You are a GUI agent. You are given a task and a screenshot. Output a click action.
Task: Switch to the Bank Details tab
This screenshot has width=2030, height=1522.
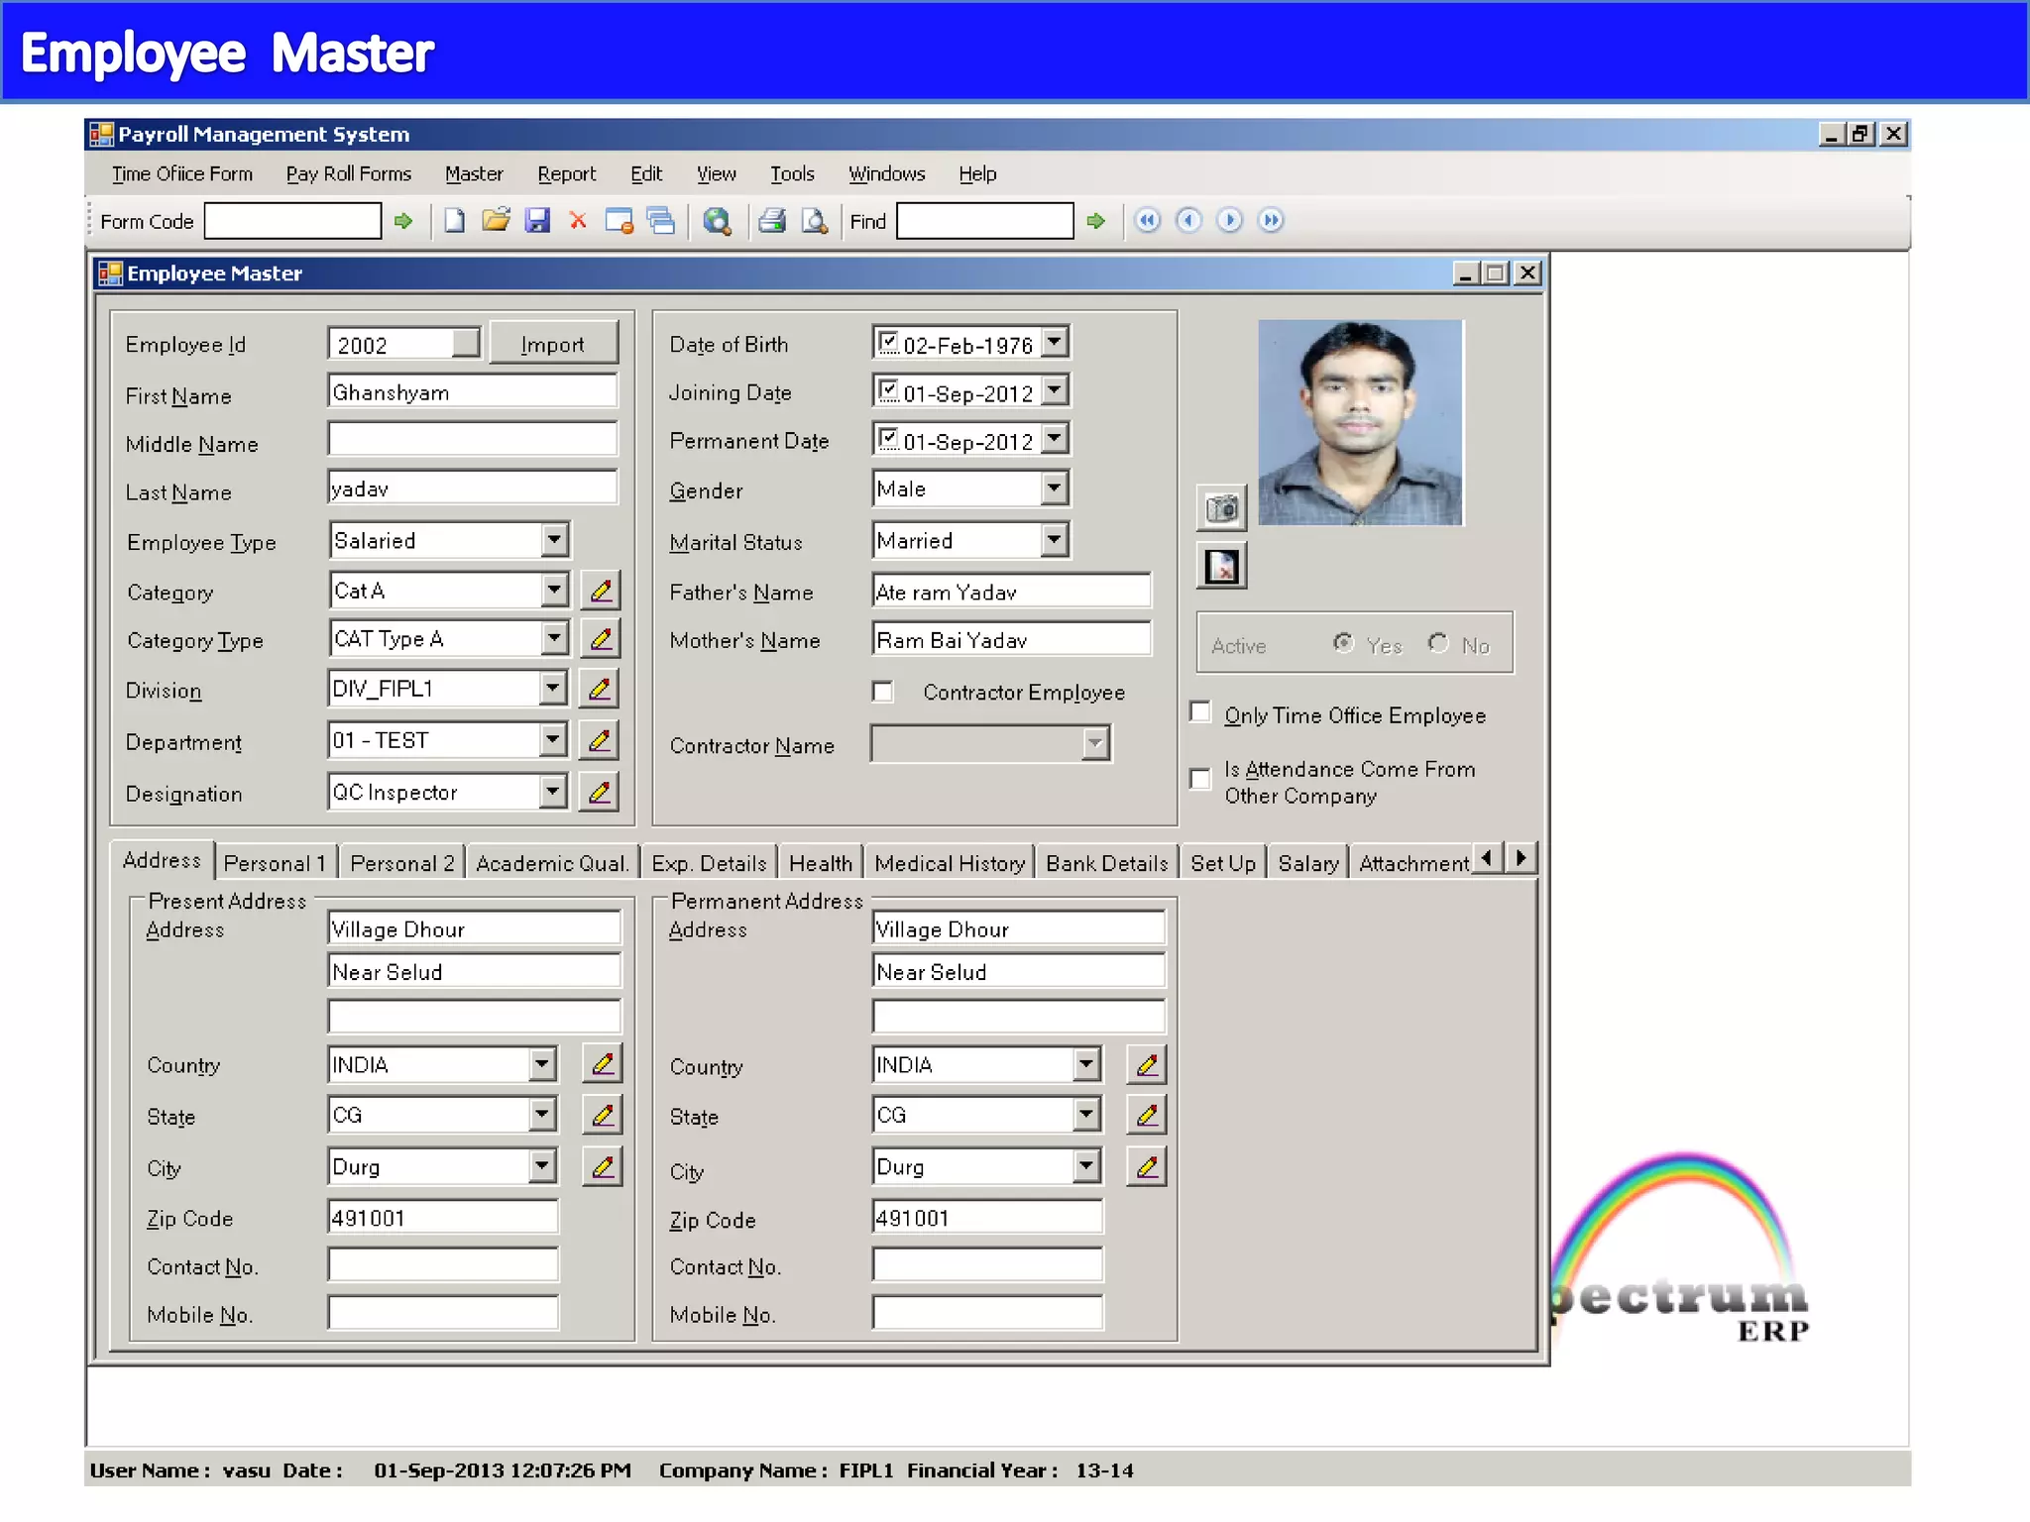[1106, 863]
